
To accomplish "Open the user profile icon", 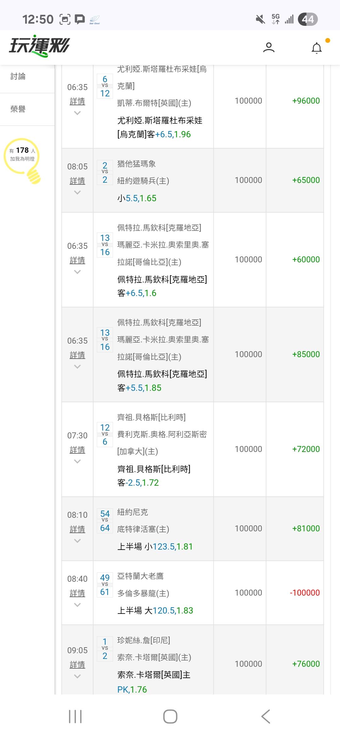I will pyautogui.click(x=269, y=48).
